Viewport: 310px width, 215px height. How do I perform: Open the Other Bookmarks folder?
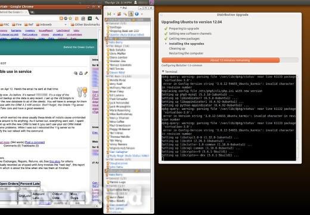85,24
